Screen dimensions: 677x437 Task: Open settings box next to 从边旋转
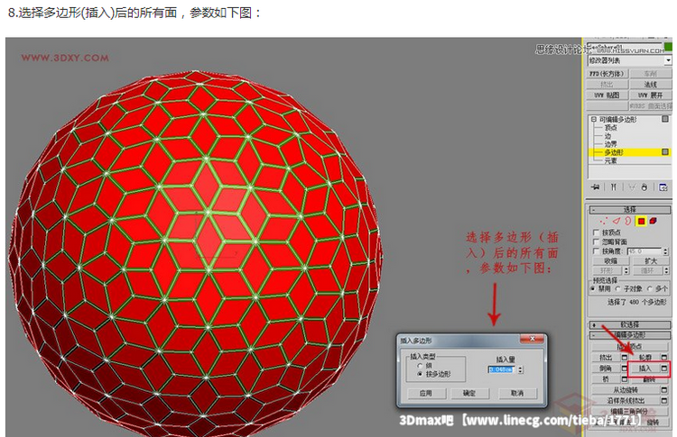[664, 390]
